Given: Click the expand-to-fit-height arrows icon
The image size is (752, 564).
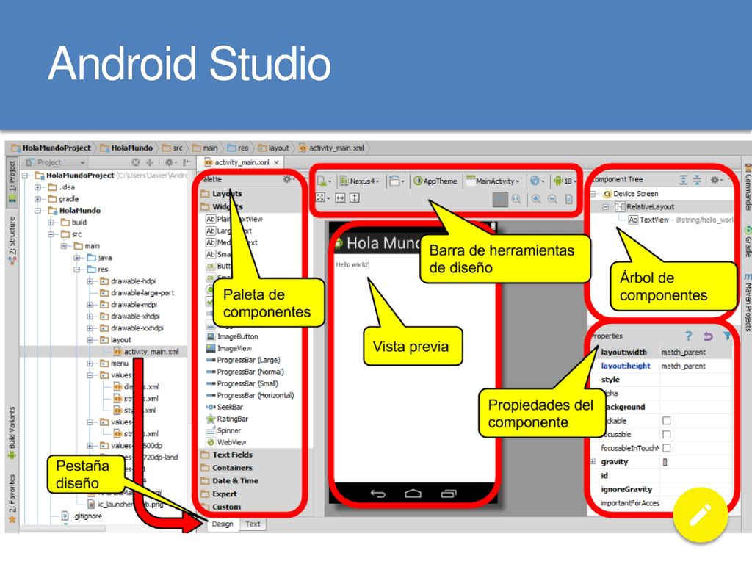Looking at the screenshot, I should pyautogui.click(x=355, y=198).
